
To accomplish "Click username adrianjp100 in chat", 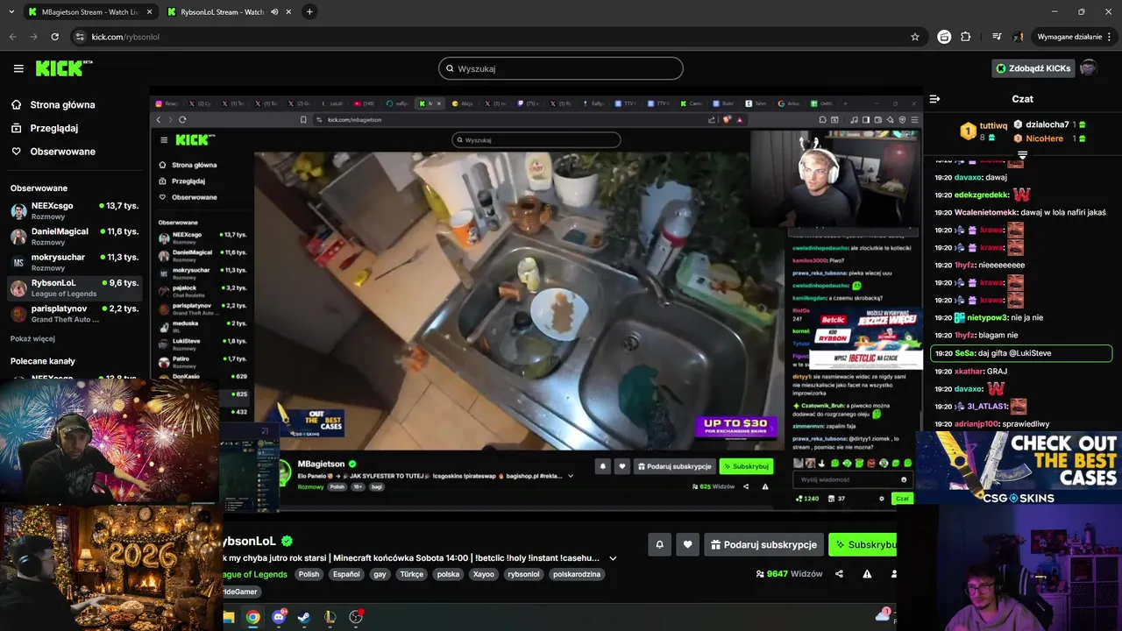I will click(976, 424).
